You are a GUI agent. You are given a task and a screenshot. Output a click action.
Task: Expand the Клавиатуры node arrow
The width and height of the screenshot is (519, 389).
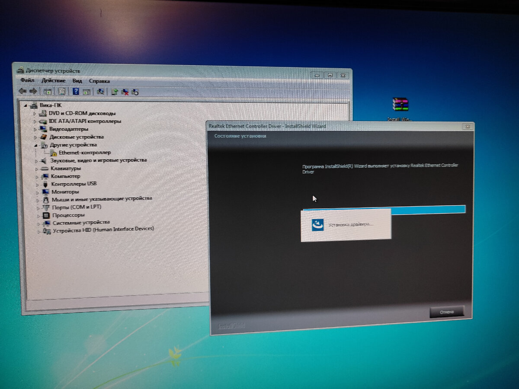(37, 169)
